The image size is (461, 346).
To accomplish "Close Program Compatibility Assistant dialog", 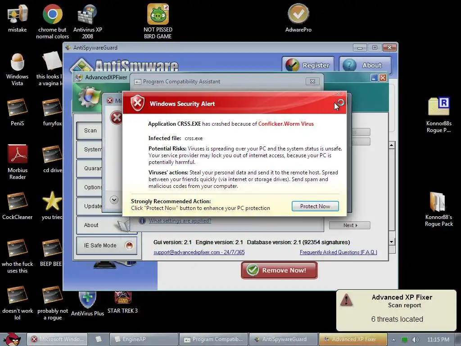I will coord(312,81).
